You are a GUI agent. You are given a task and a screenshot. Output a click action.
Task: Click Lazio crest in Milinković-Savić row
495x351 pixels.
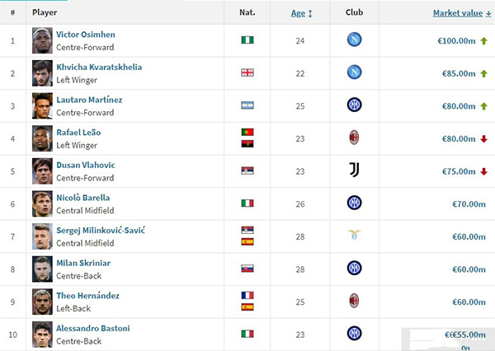(354, 236)
